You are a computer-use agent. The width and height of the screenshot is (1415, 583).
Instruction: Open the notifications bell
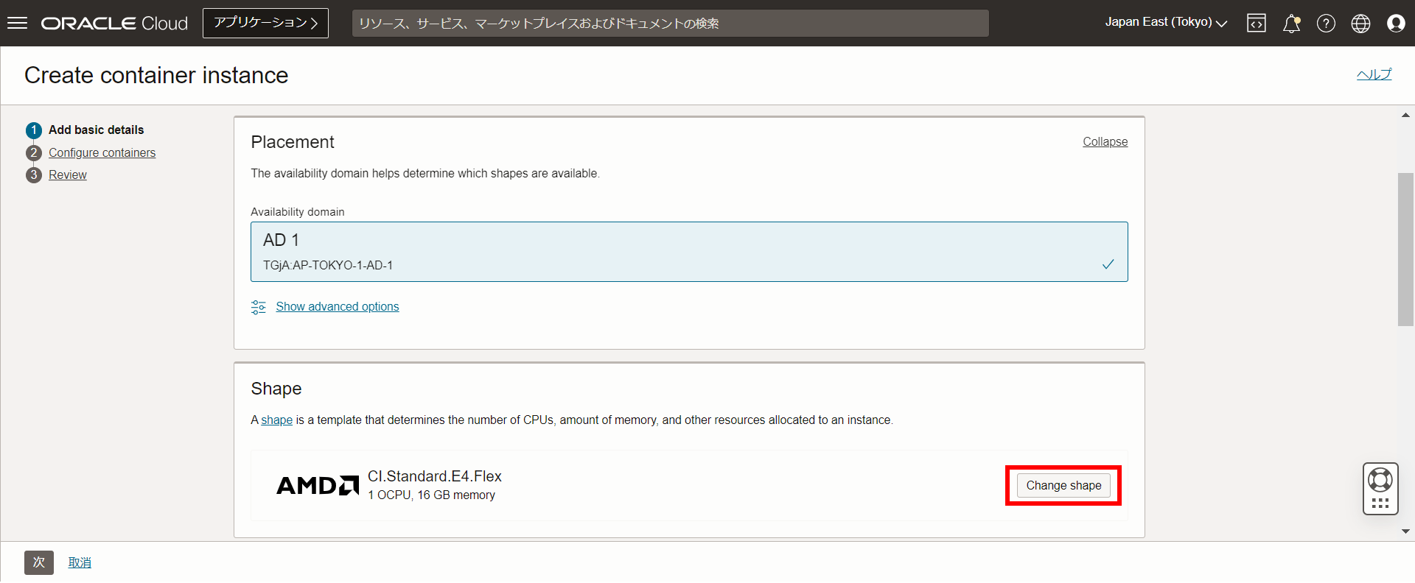1291,24
